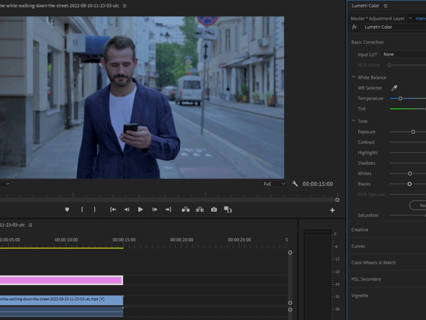Click the lower timeline vertical zoom handle

click(290, 310)
